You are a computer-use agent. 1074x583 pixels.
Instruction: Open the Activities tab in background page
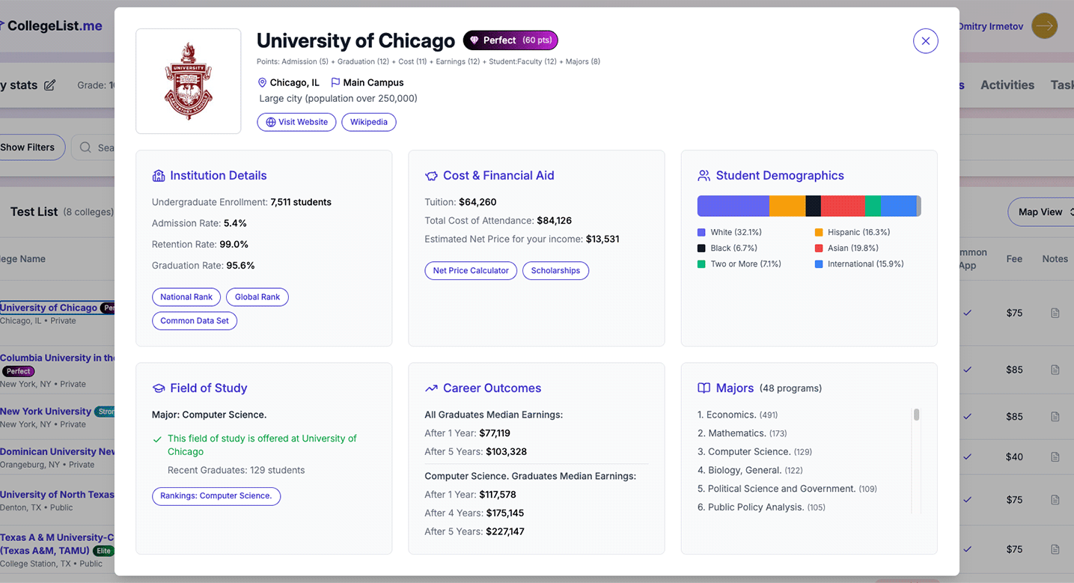click(x=1007, y=85)
